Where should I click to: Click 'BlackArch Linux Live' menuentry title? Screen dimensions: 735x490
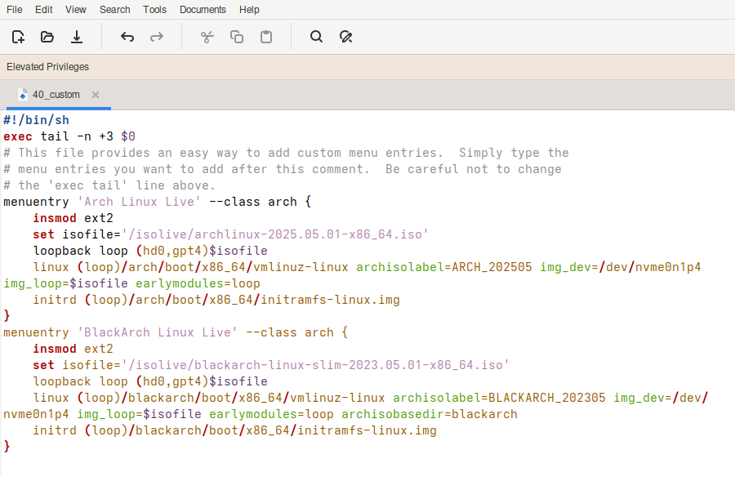click(158, 332)
